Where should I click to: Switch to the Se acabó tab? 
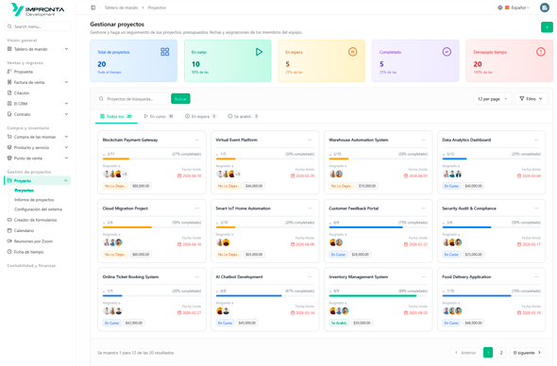pyautogui.click(x=243, y=116)
